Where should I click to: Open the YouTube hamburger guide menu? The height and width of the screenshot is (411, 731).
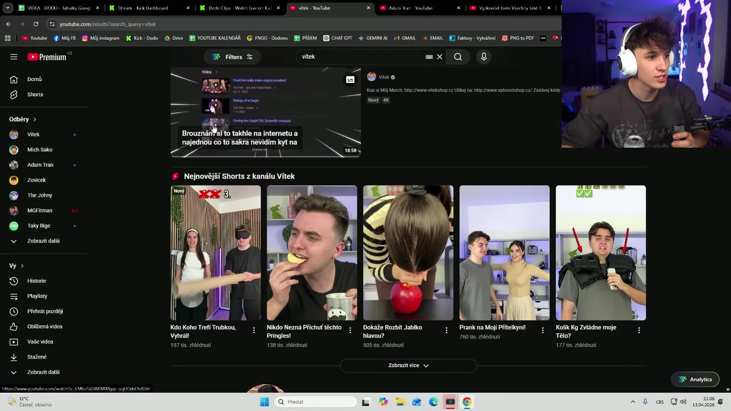(x=14, y=57)
